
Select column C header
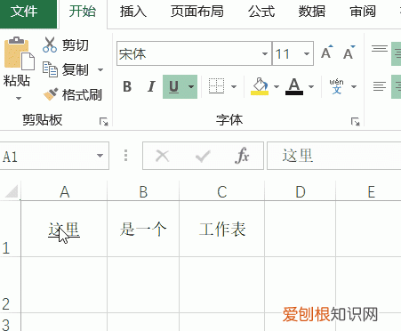222,192
